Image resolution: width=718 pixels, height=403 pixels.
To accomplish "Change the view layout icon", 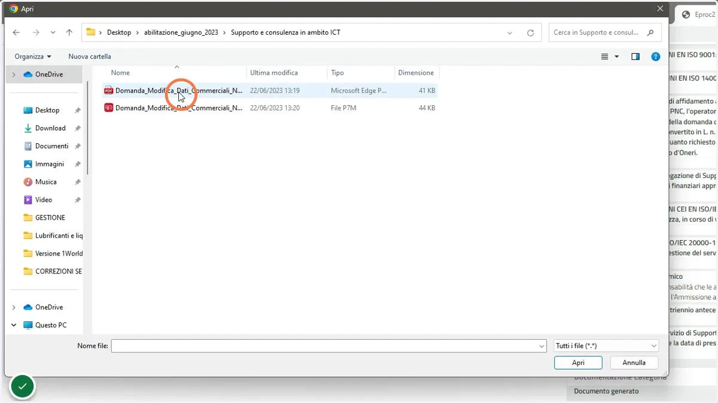I will click(x=604, y=57).
